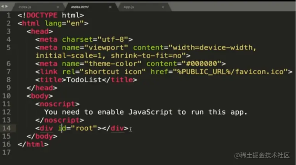Screen dimensions: 296x165
Task: Click the closing noscript tag
Action: (60, 120)
